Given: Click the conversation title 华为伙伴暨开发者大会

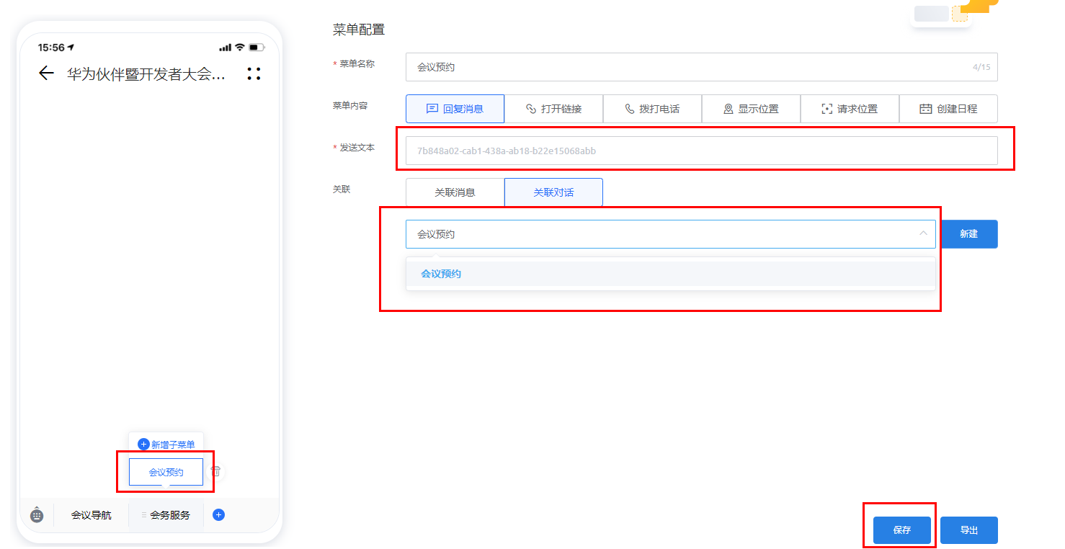Looking at the screenshot, I should [146, 73].
